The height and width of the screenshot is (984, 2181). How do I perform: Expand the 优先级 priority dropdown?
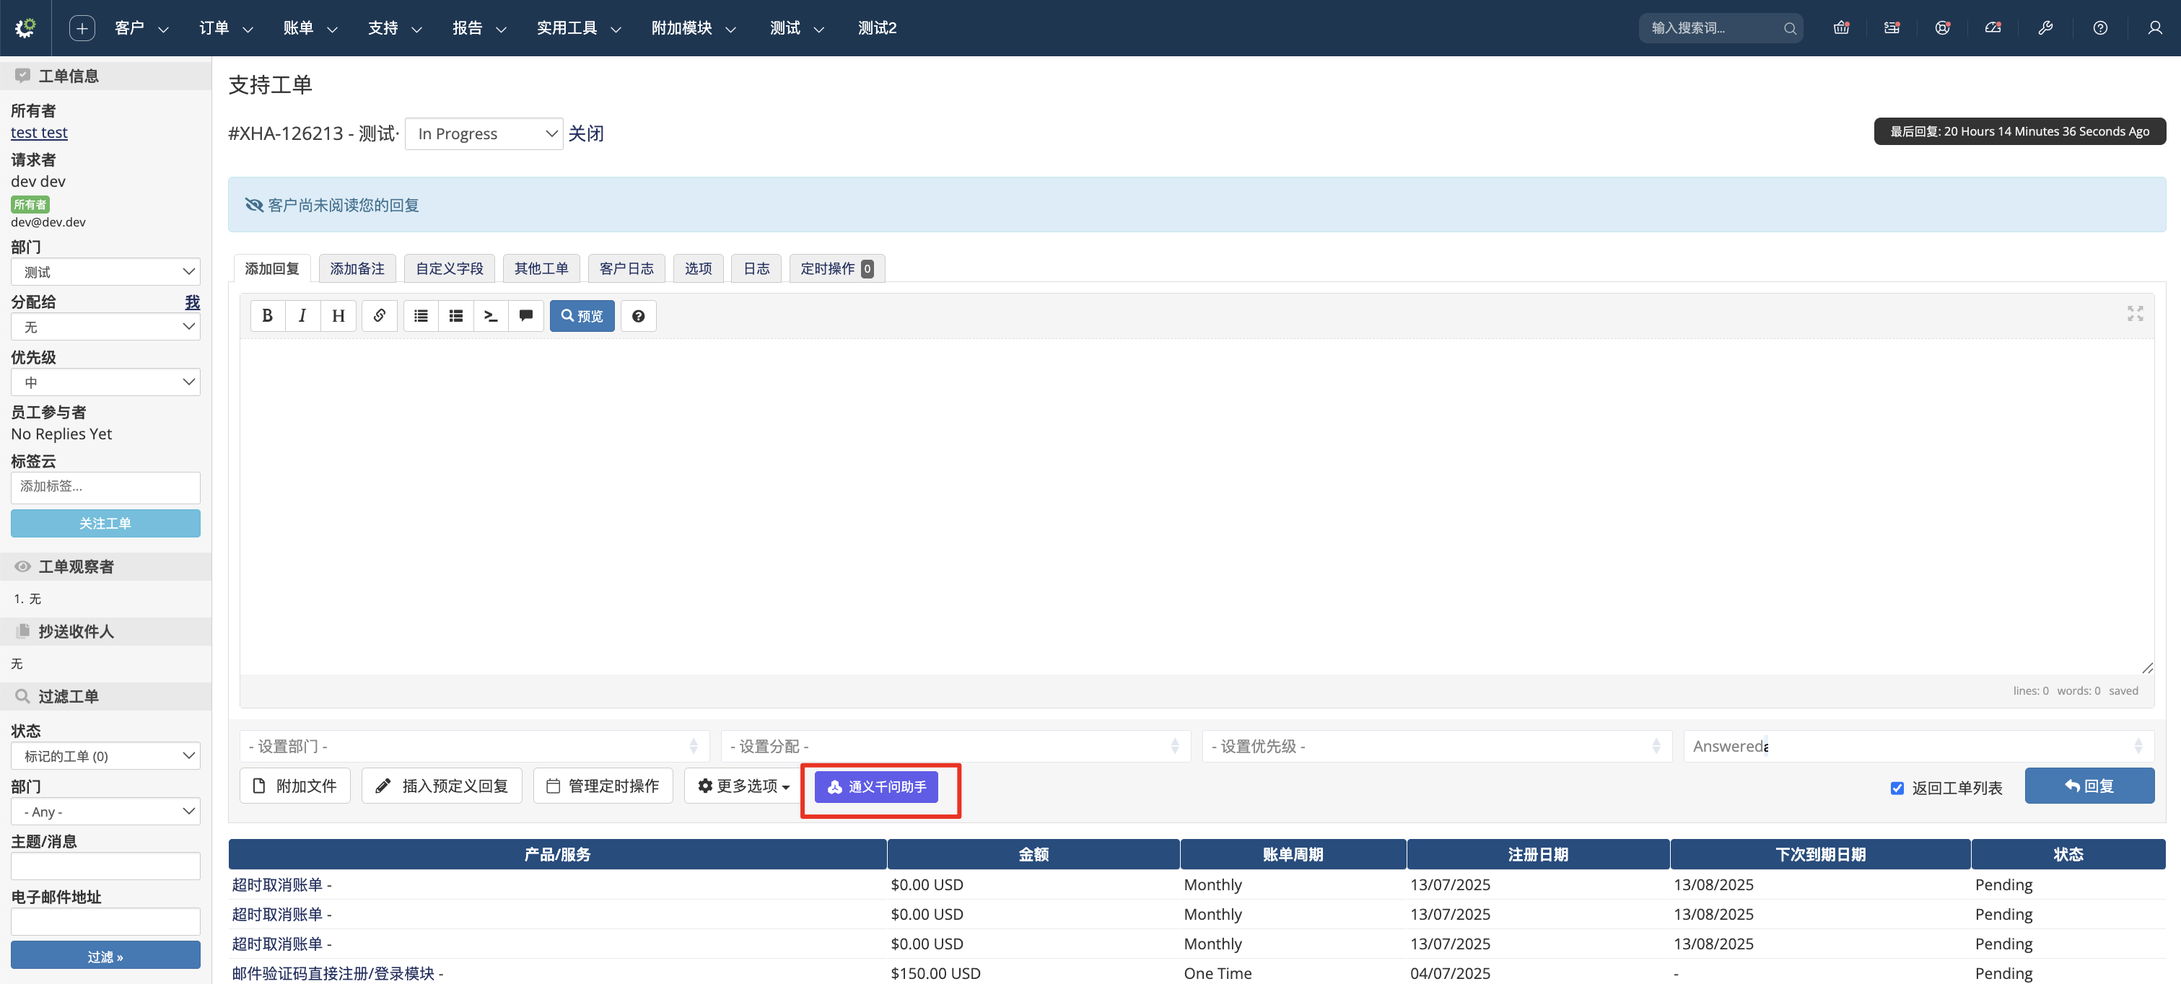[105, 382]
